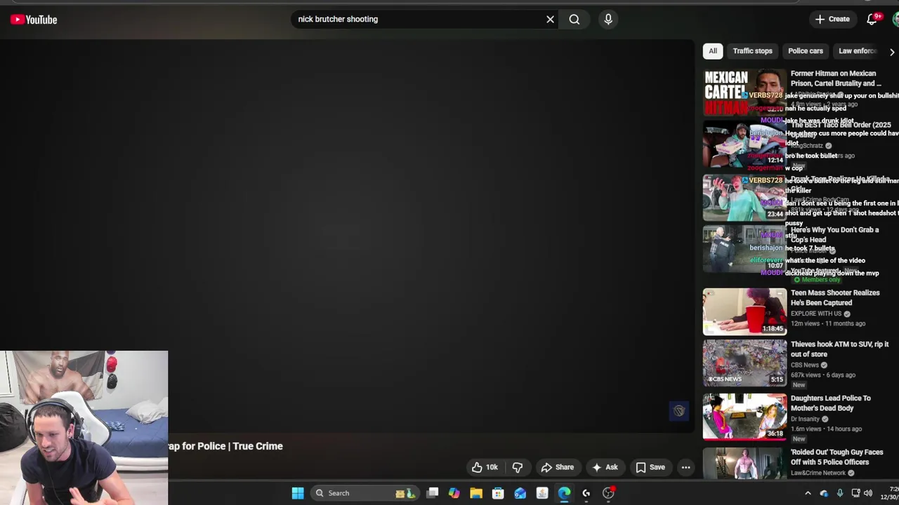
Task: Open the Create menu
Action: (x=832, y=20)
